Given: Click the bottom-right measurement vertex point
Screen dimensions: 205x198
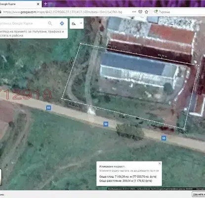Looking at the screenshot, I should [x=184, y=129].
